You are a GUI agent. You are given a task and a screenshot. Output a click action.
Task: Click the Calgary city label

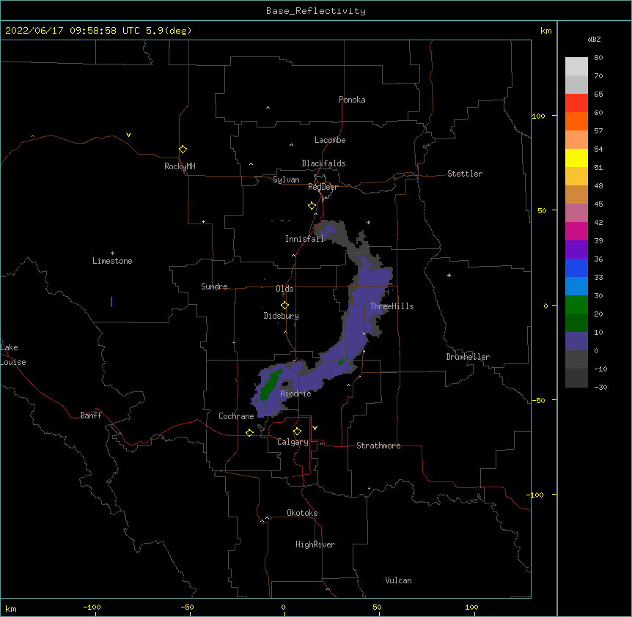(293, 442)
